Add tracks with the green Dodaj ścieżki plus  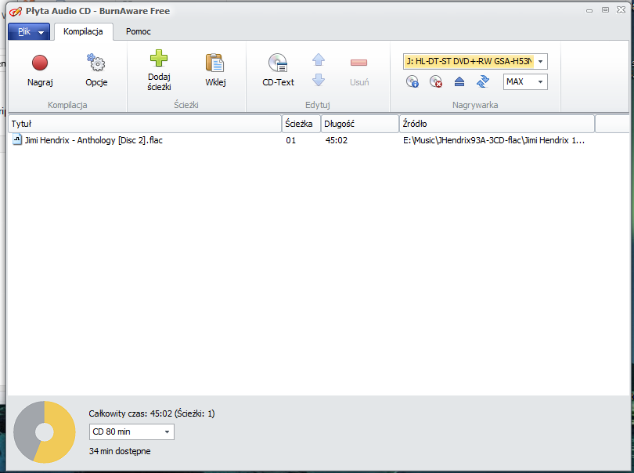click(x=159, y=70)
